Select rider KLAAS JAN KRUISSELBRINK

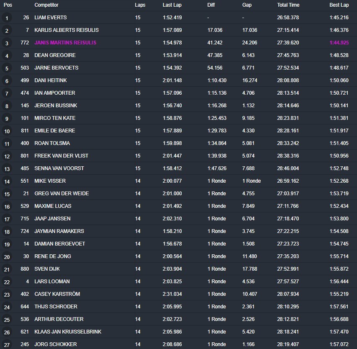tap(68, 332)
